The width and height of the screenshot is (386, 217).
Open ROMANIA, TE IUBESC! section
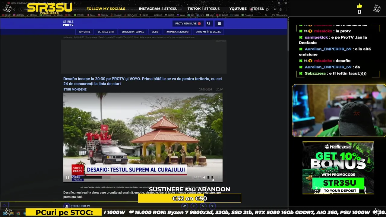pos(177,32)
